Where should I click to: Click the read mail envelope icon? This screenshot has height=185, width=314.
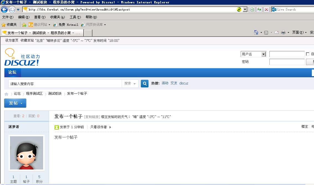click(x=277, y=32)
